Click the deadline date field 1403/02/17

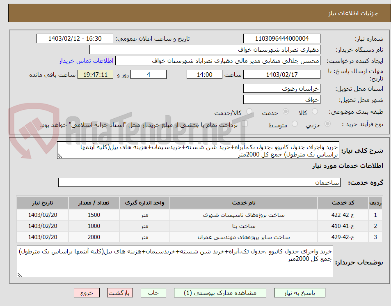coord(282,75)
